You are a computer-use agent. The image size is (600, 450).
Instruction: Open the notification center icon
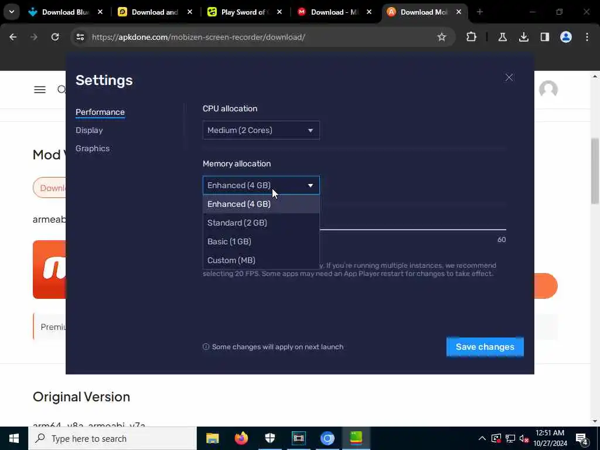click(x=582, y=438)
